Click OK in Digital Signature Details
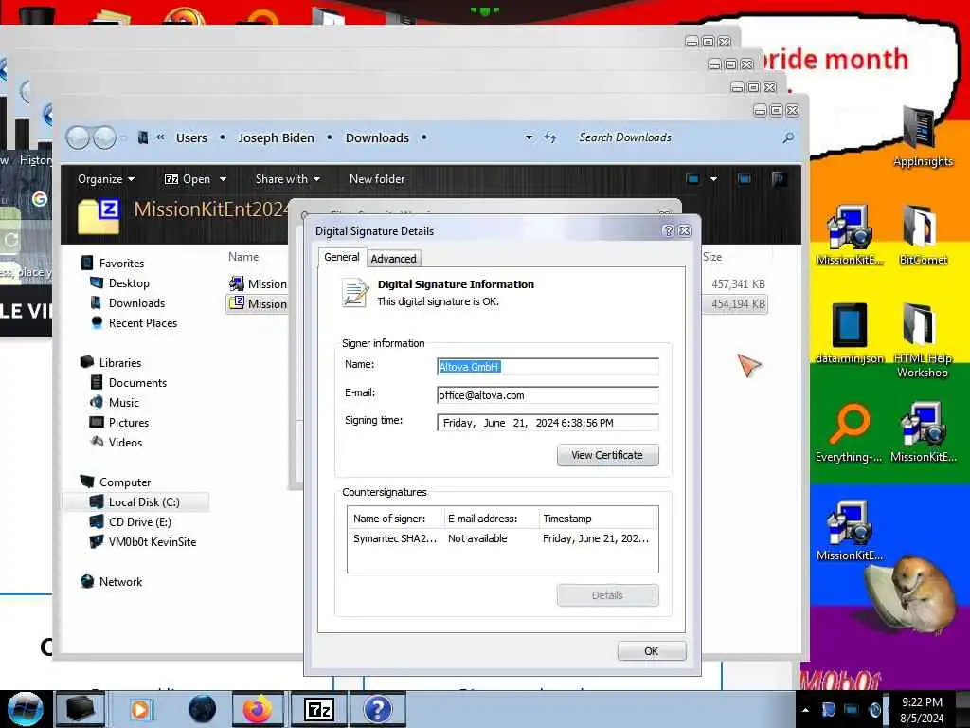Image resolution: width=970 pixels, height=728 pixels. pos(652,651)
